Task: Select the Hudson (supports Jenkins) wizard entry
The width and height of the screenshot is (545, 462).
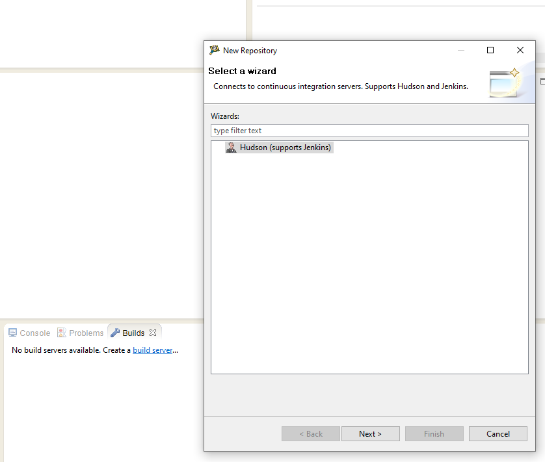Action: [x=279, y=148]
